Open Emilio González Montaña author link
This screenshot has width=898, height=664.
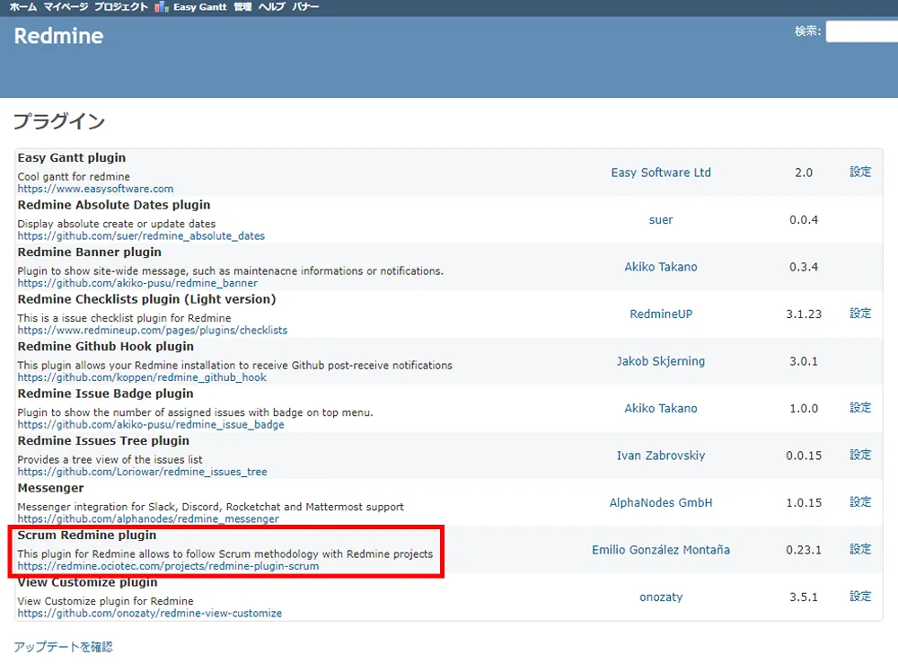(x=660, y=550)
